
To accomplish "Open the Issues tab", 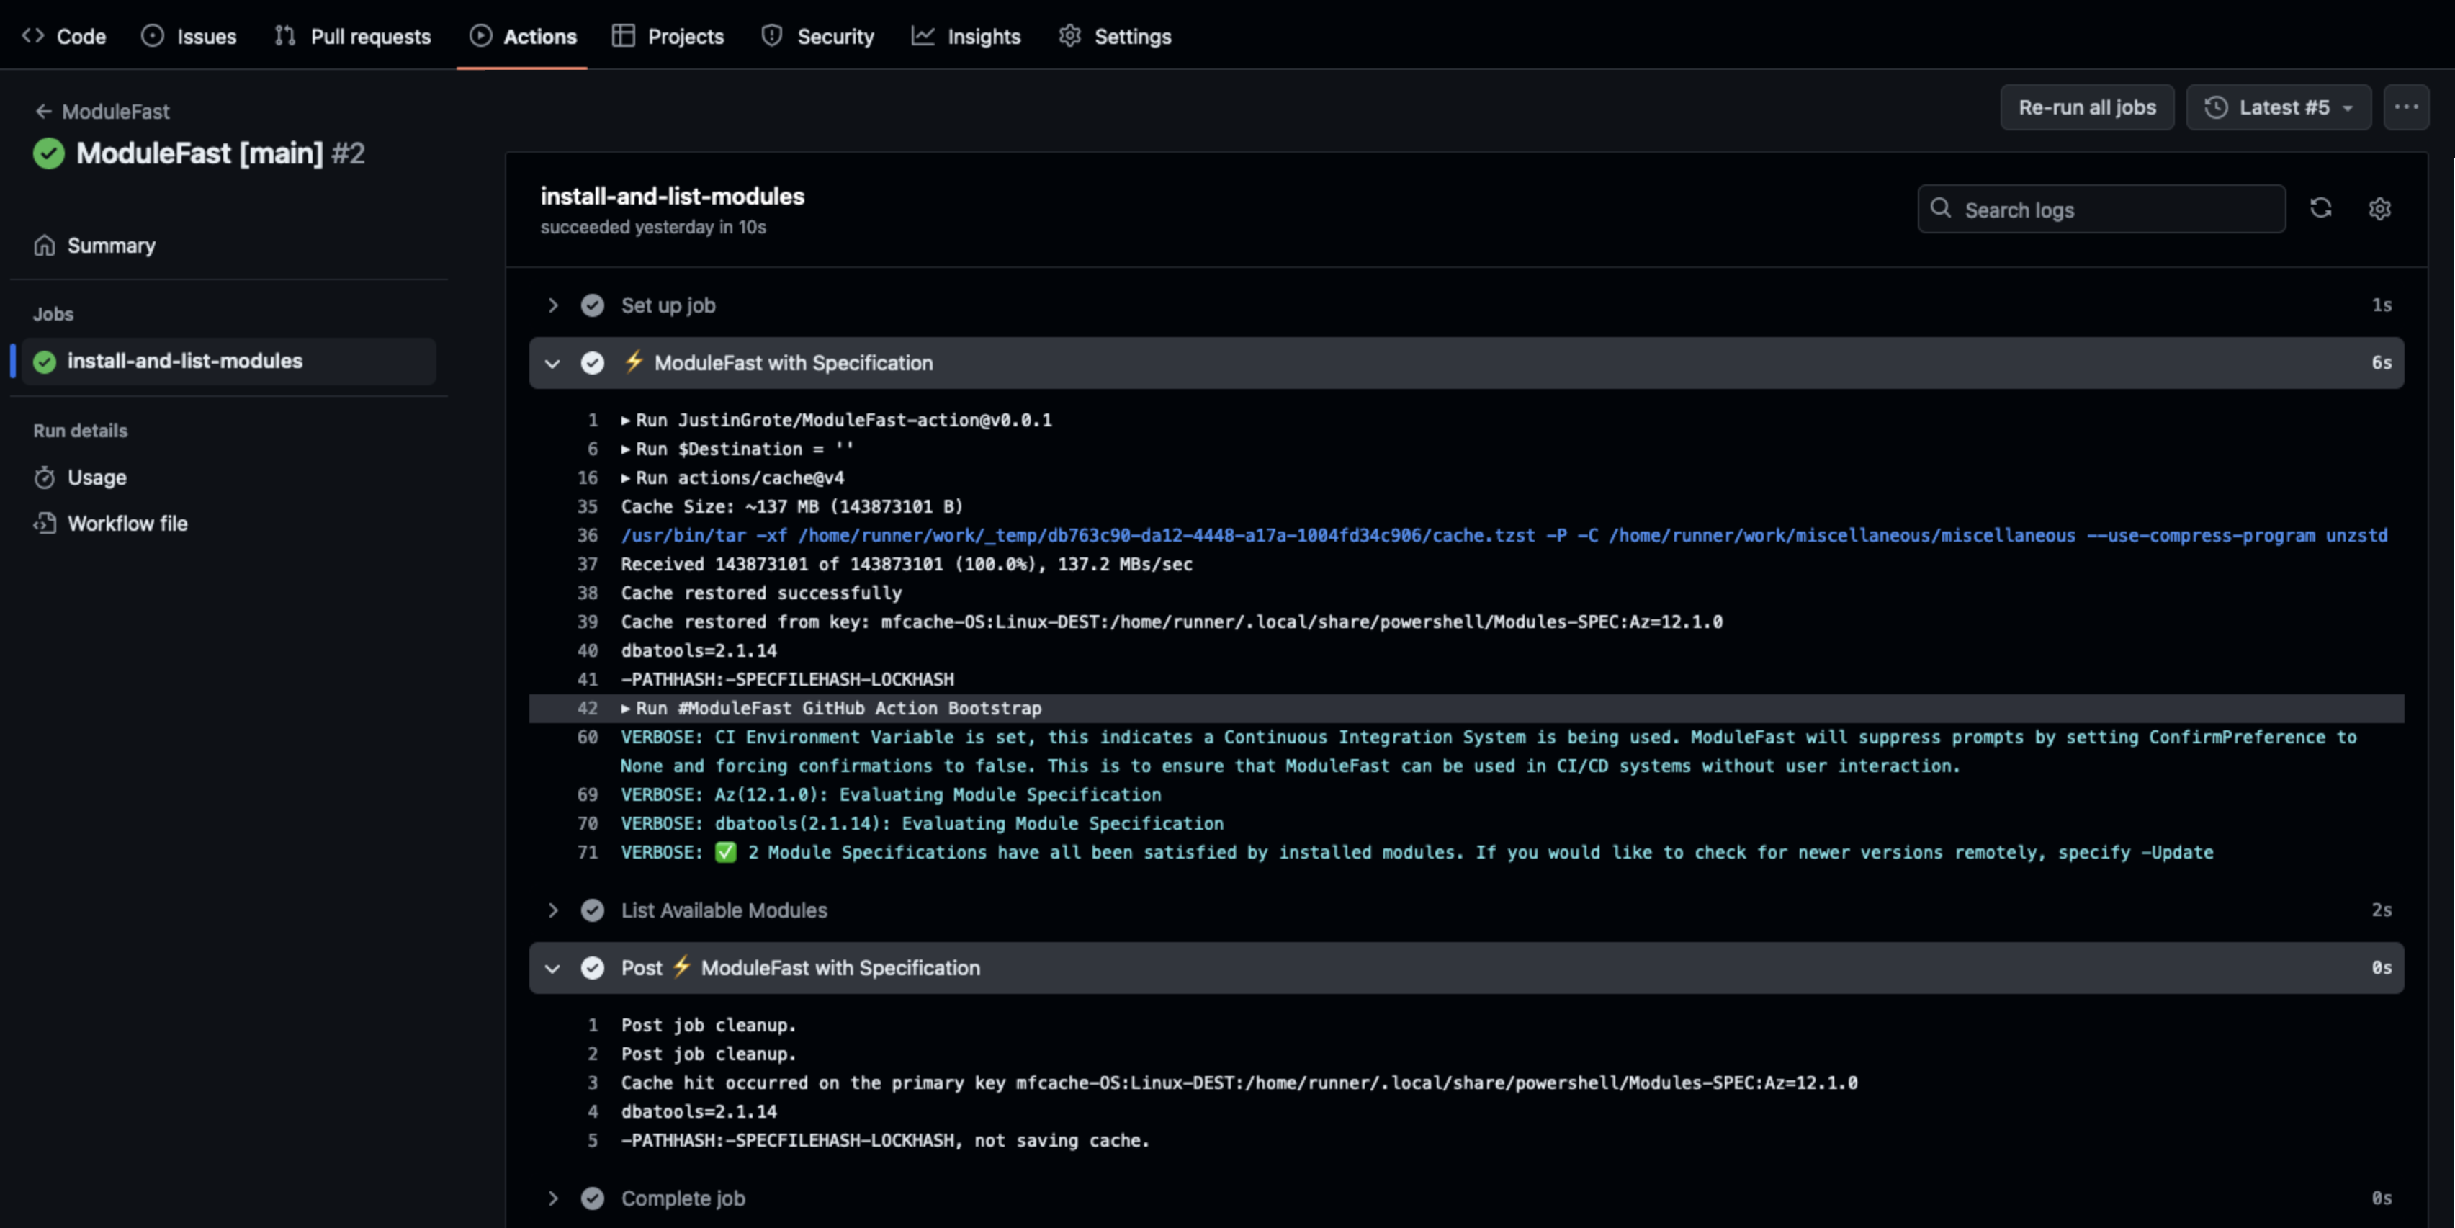I will 189,36.
